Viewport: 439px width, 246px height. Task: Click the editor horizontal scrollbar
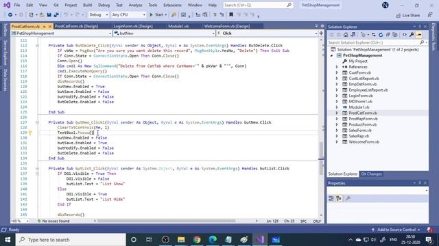coord(166,221)
